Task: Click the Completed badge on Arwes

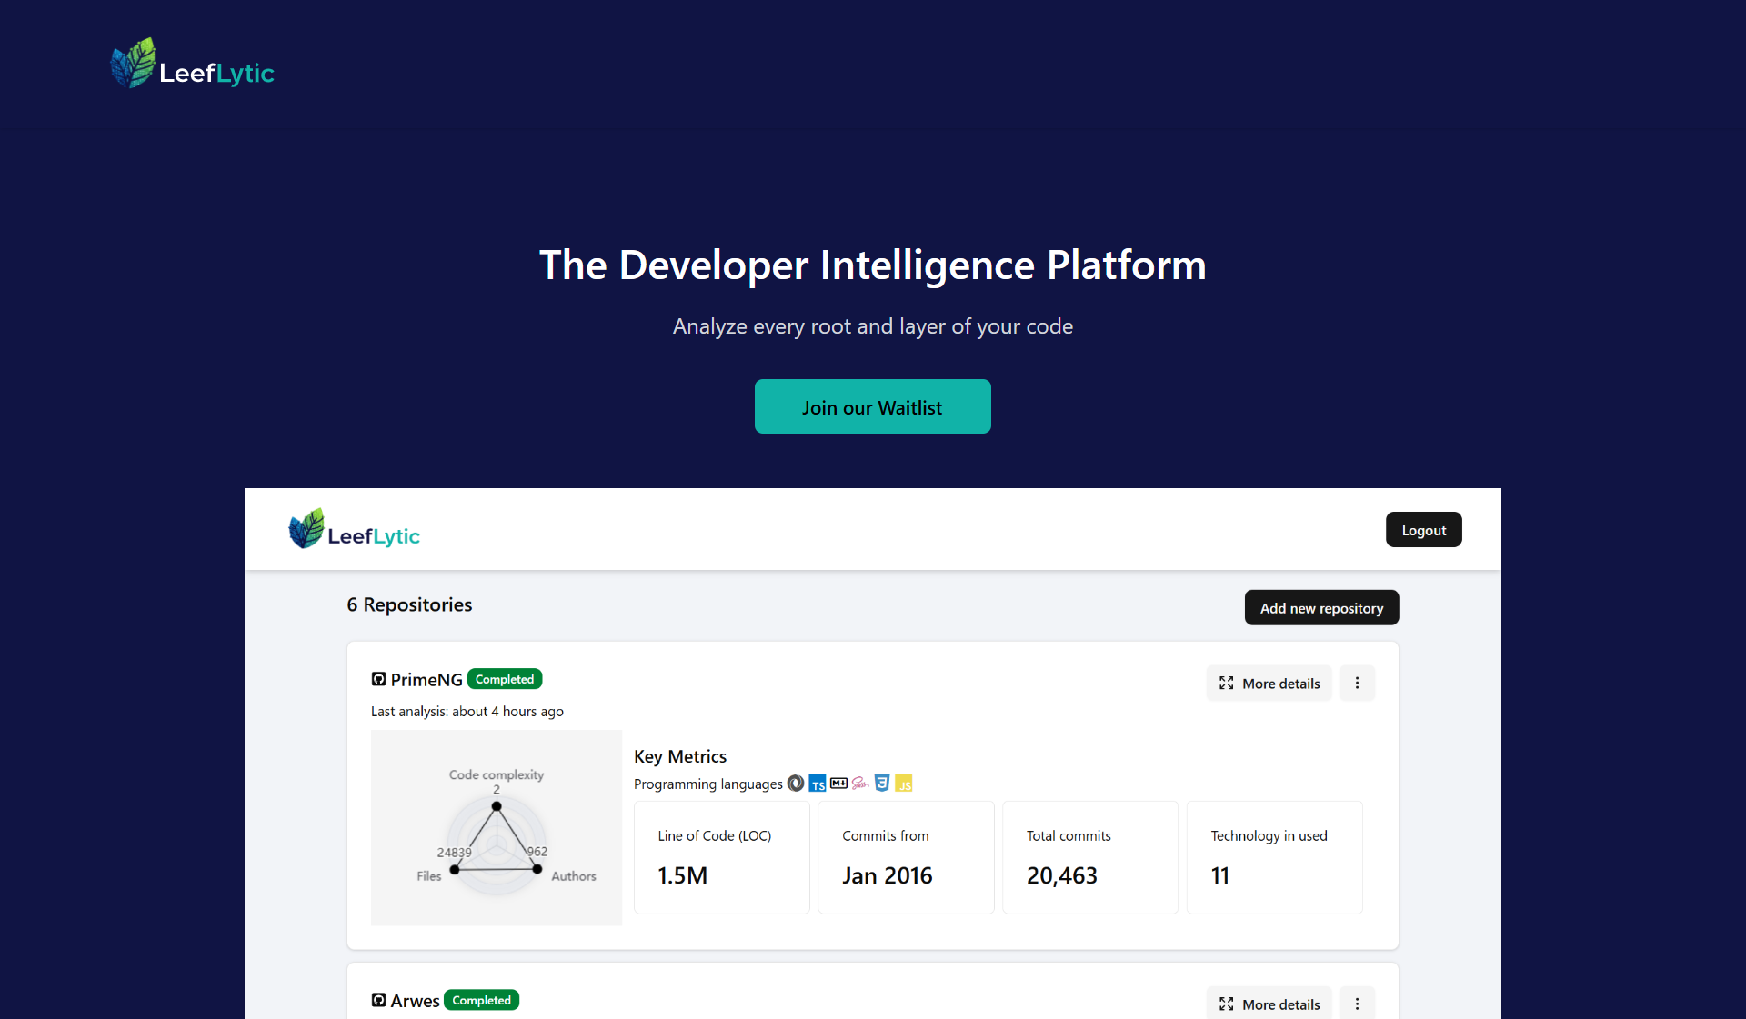Action: pos(481,999)
